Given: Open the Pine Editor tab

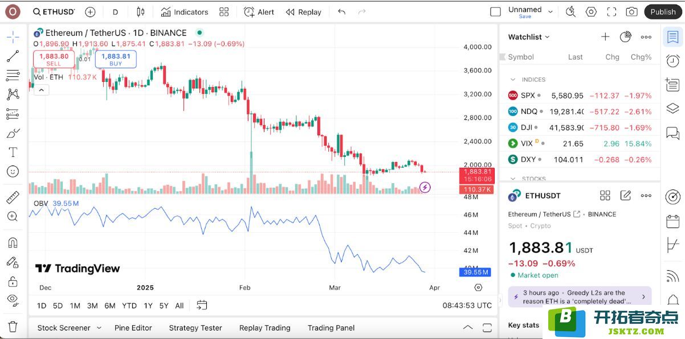Looking at the screenshot, I should 133,328.
